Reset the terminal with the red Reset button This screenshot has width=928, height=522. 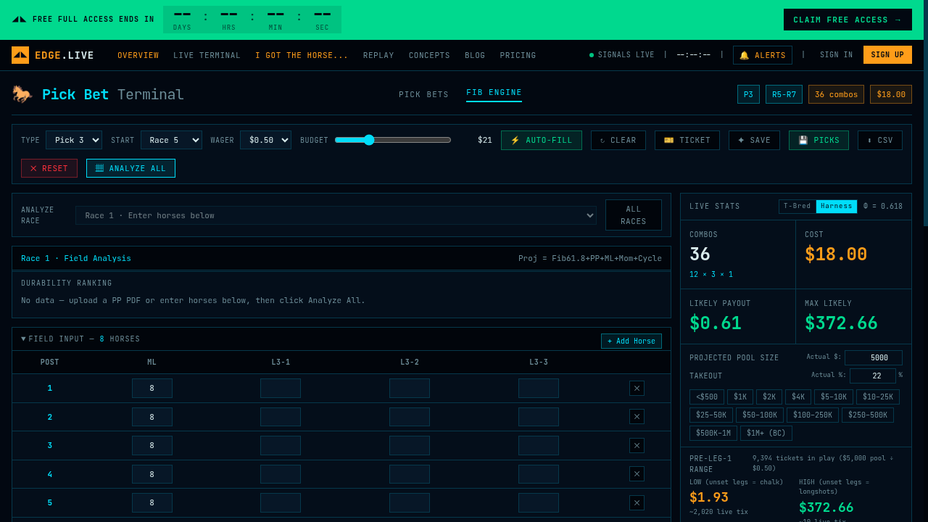[49, 168]
